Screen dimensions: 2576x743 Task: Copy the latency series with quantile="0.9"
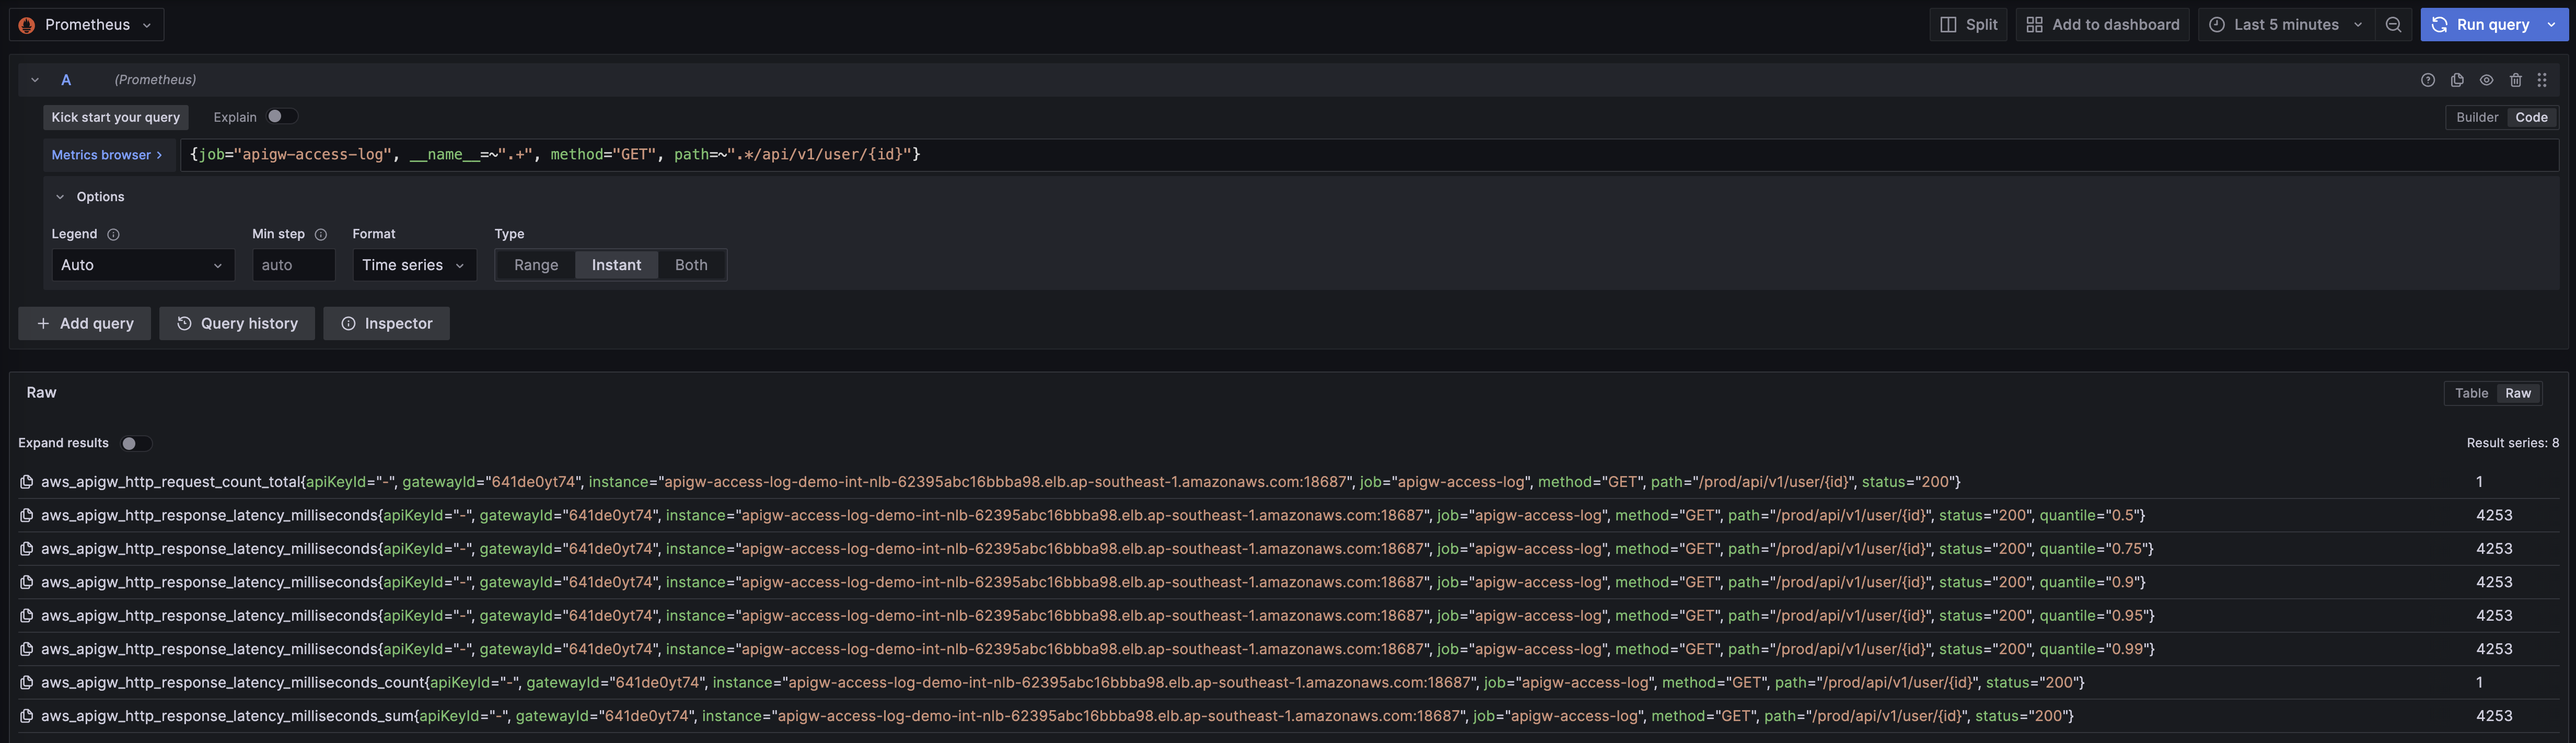tap(27, 582)
